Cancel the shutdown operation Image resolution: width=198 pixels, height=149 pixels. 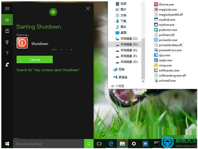tap(35, 60)
